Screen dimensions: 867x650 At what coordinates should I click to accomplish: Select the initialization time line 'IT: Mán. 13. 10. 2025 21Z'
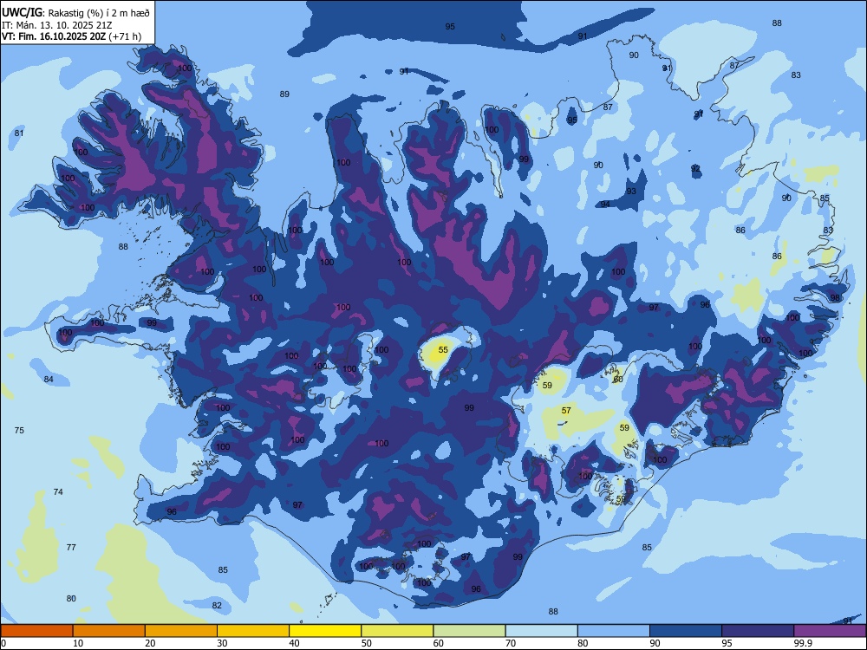(57, 25)
